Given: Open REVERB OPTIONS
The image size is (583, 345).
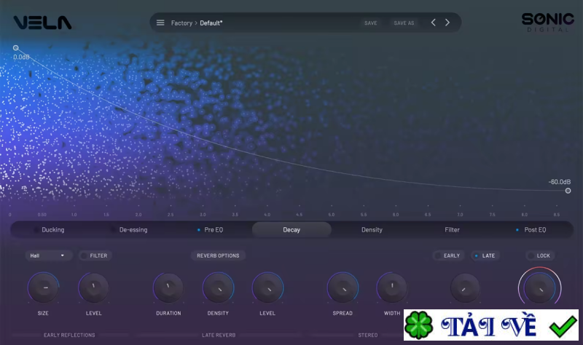Looking at the screenshot, I should pos(218,255).
